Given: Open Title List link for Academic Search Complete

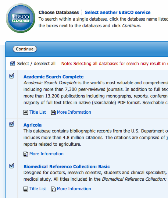Looking at the screenshot, I should point(38,112).
